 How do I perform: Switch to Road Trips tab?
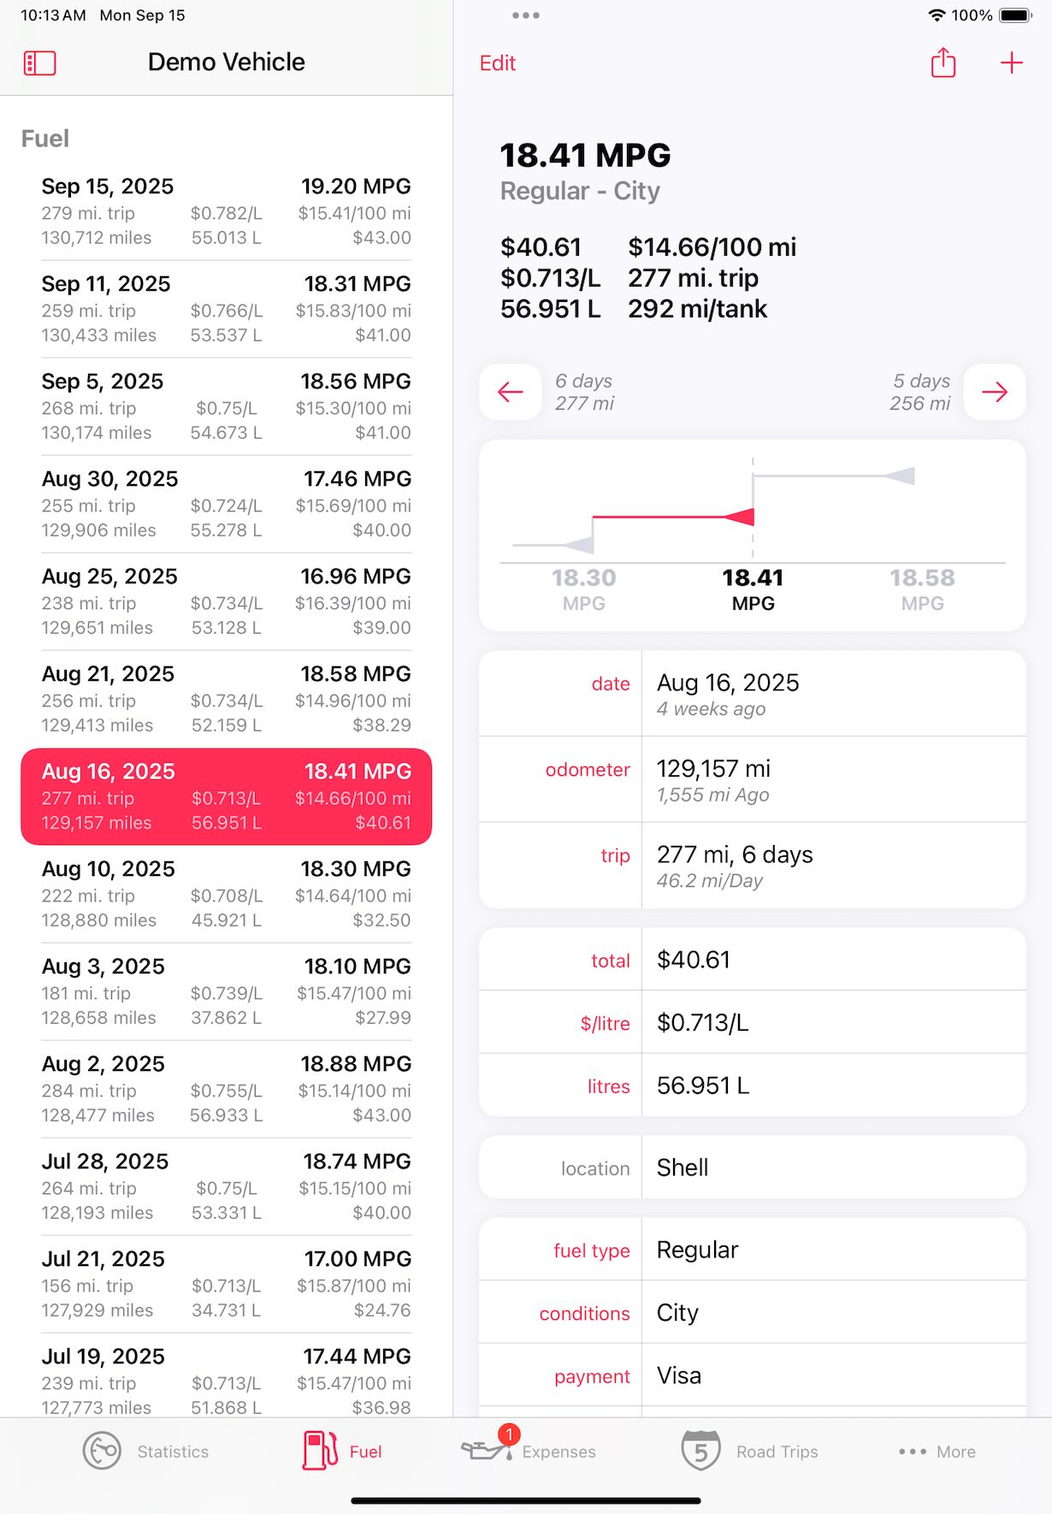point(749,1452)
